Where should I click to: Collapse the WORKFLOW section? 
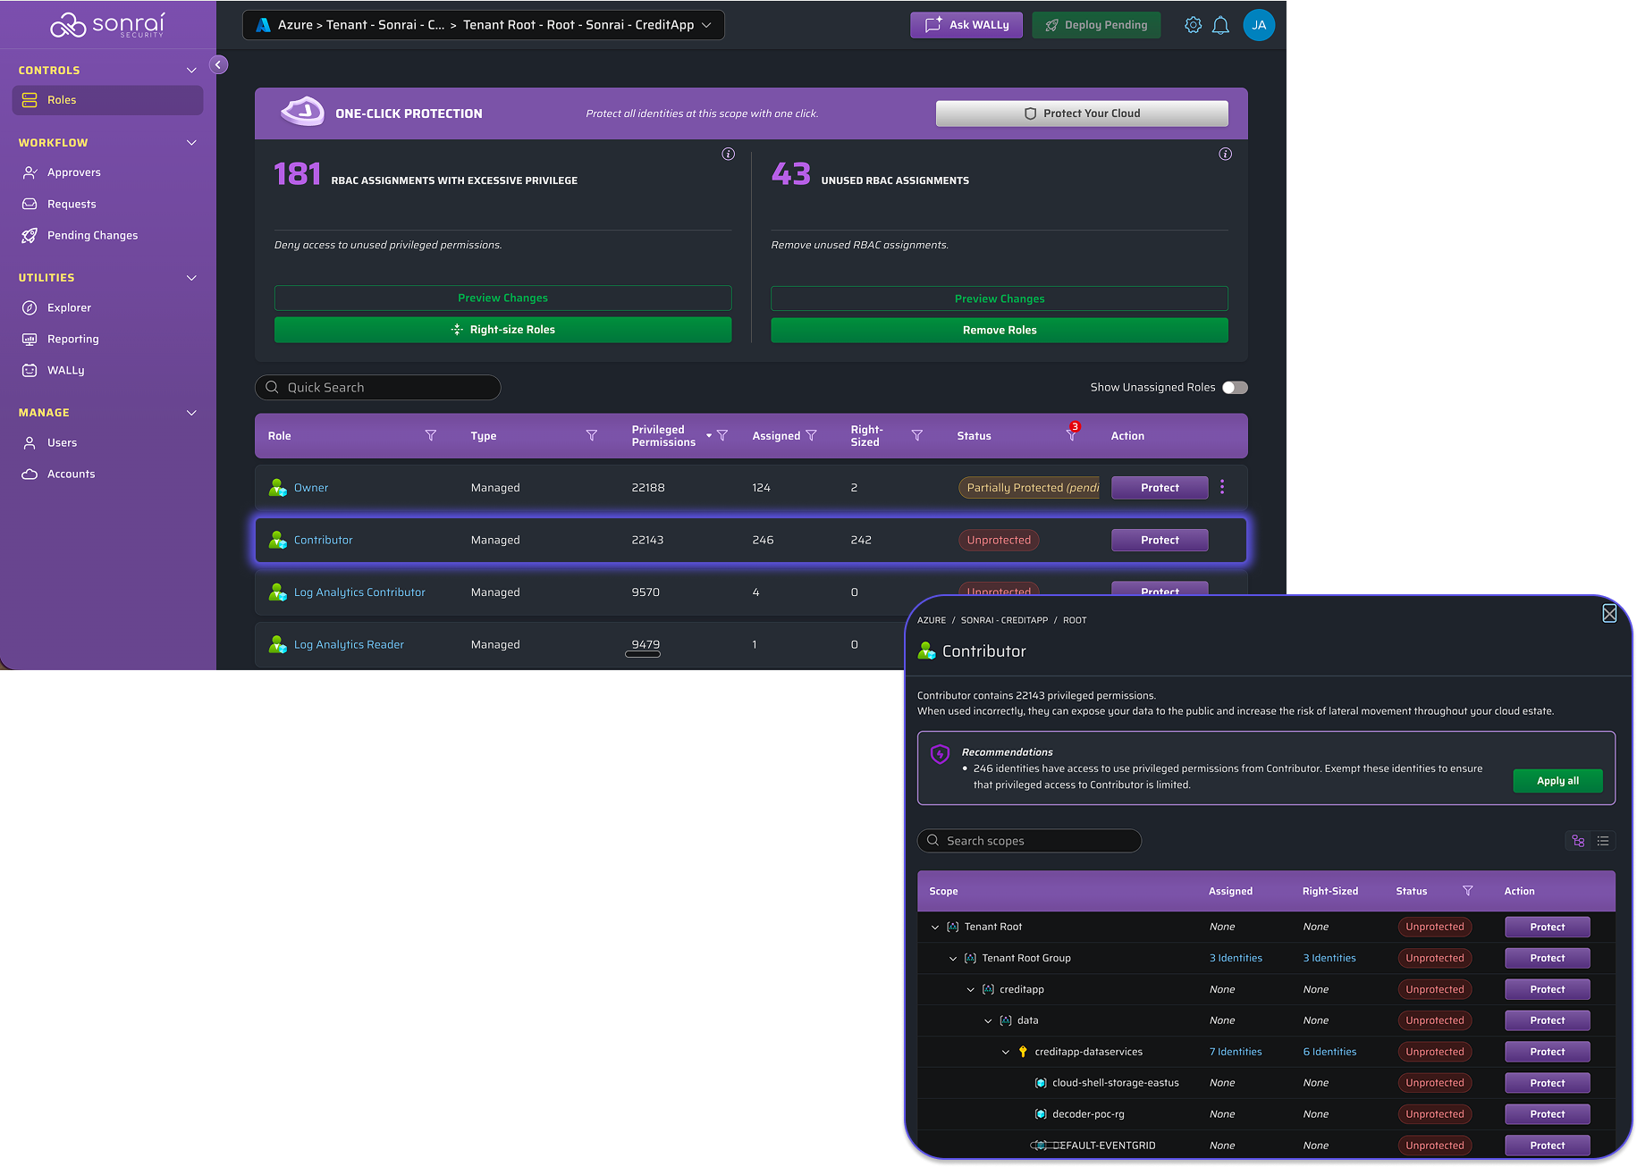[191, 142]
